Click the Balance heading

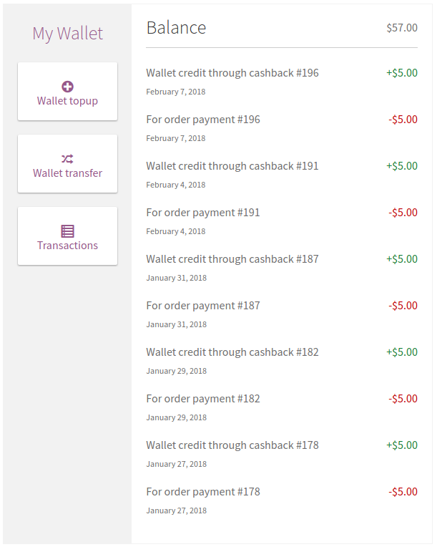(176, 28)
